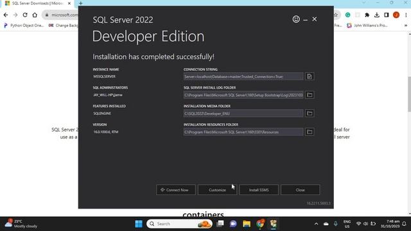Click the microphone tray icon

point(335,224)
